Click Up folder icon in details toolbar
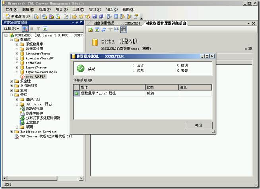 pos(90,30)
